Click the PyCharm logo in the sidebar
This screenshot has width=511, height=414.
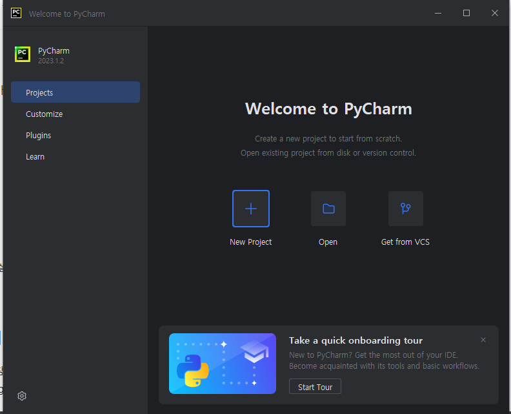coord(23,54)
